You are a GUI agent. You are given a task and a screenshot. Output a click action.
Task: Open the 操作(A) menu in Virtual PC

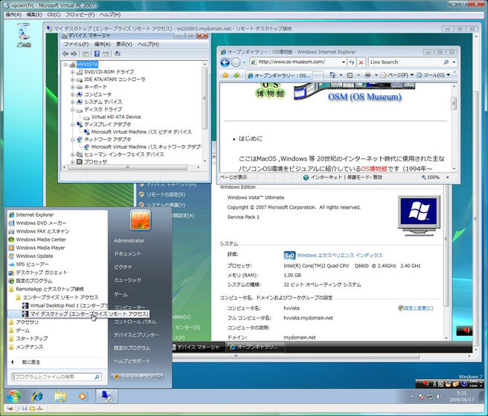tap(13, 15)
